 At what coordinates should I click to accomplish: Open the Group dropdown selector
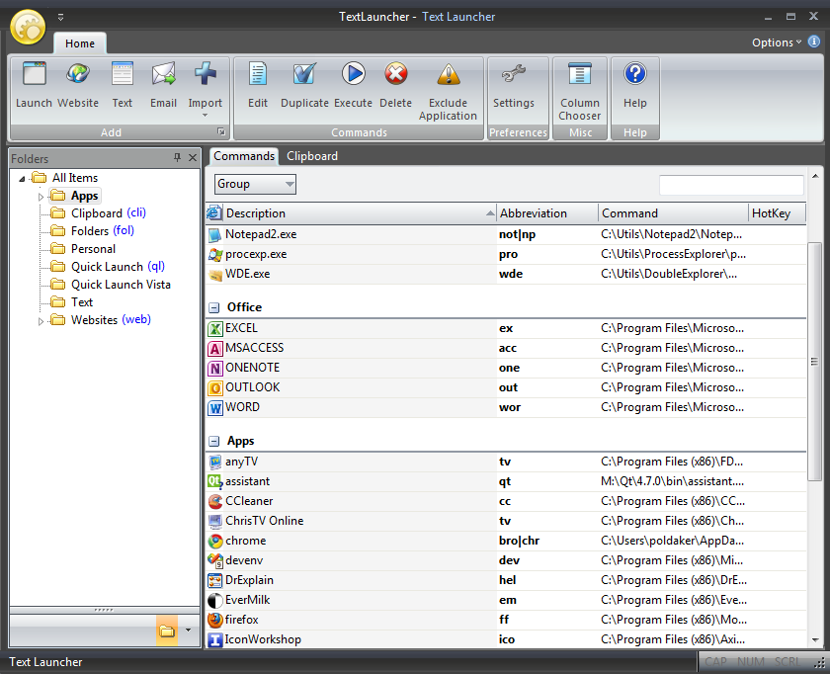(x=255, y=184)
